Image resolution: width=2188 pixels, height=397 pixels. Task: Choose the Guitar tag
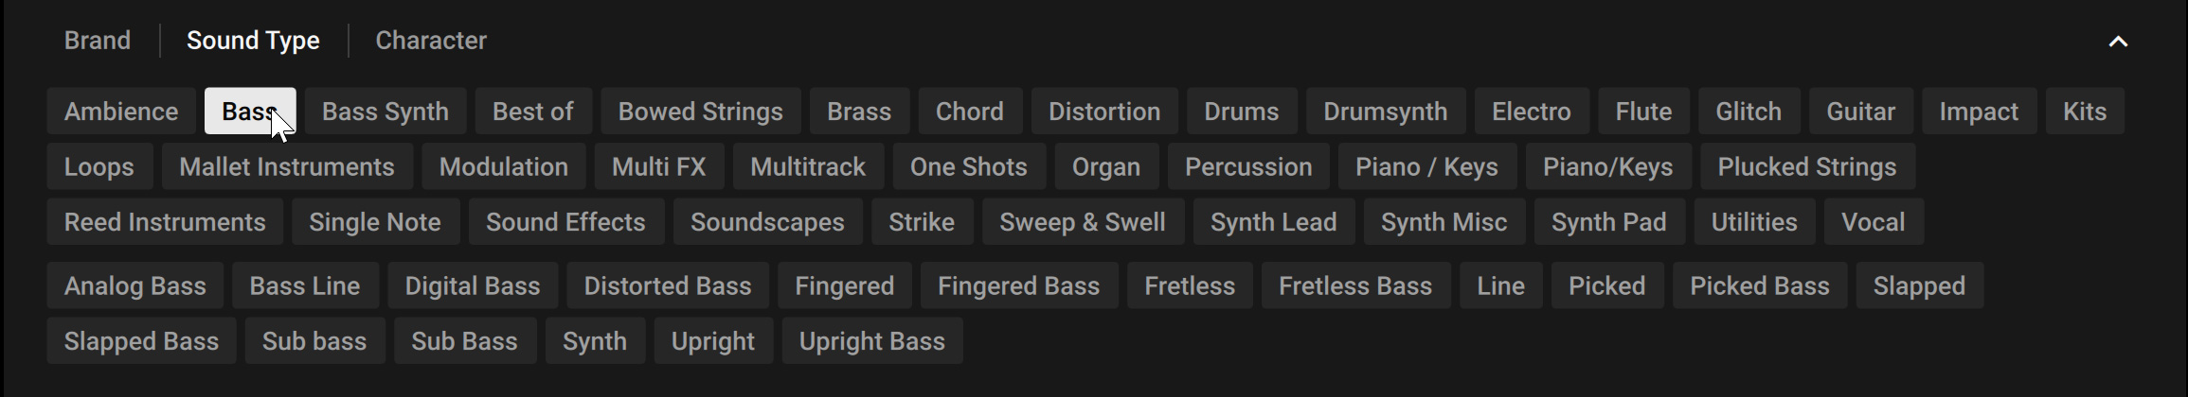click(1860, 112)
